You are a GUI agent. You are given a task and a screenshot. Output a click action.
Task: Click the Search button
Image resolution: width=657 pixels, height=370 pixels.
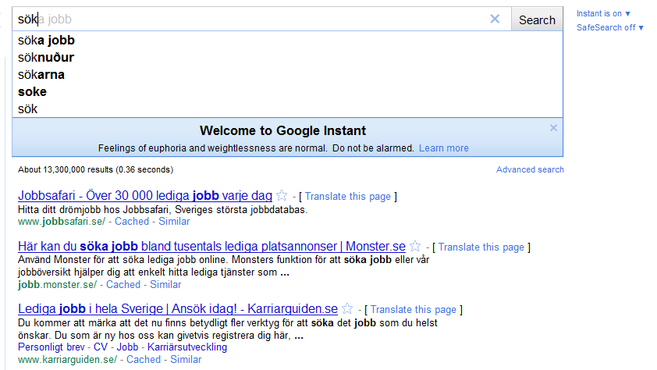537,20
